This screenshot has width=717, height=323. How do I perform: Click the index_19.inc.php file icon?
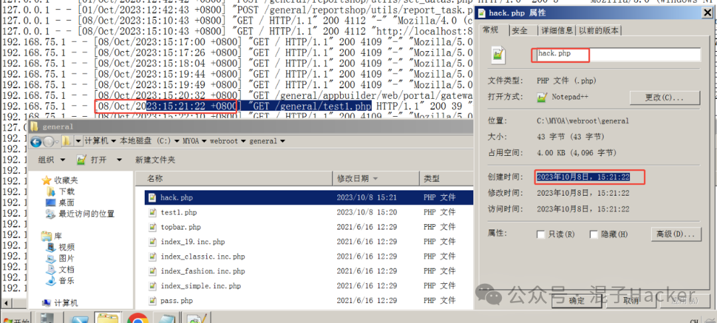[153, 241]
